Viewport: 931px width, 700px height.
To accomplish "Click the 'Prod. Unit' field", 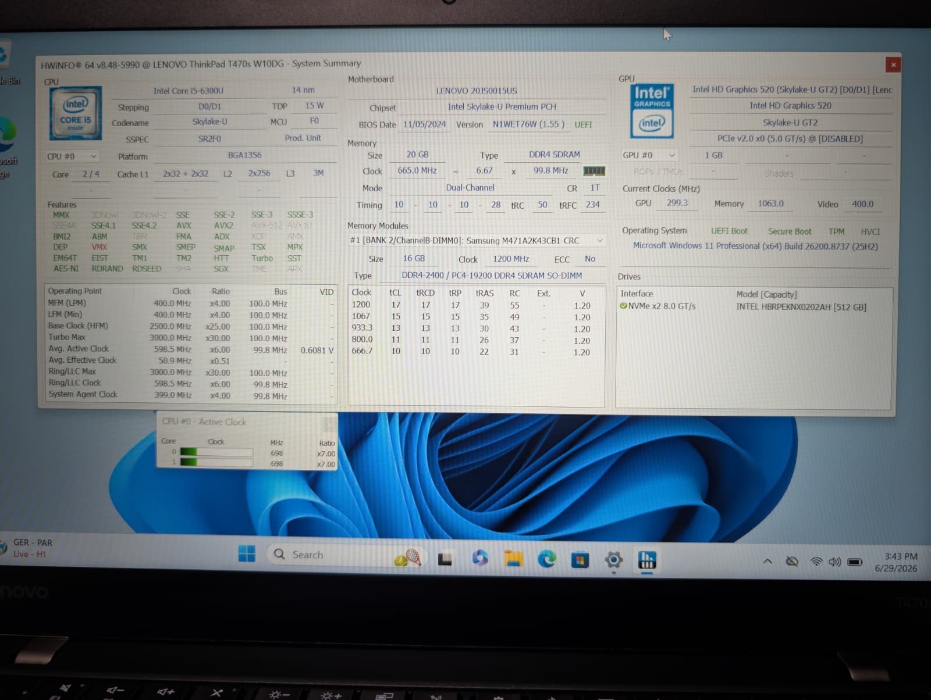I will [303, 138].
